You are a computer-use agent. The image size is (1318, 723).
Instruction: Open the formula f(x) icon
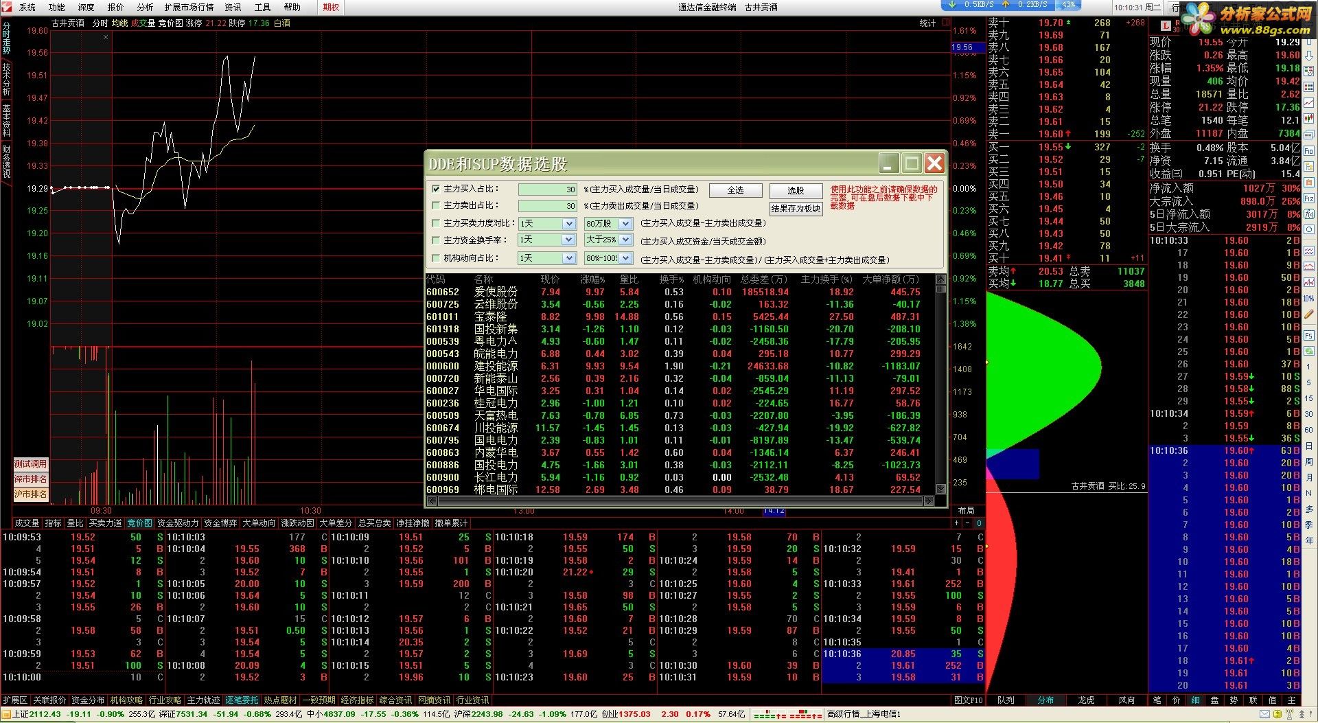[1309, 214]
